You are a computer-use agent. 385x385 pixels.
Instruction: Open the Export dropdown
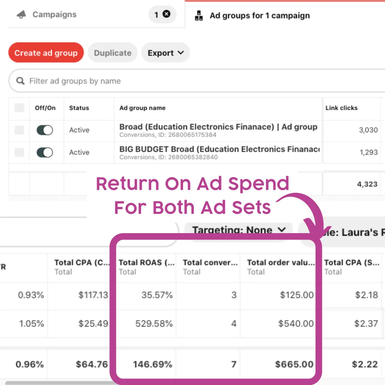(x=165, y=52)
